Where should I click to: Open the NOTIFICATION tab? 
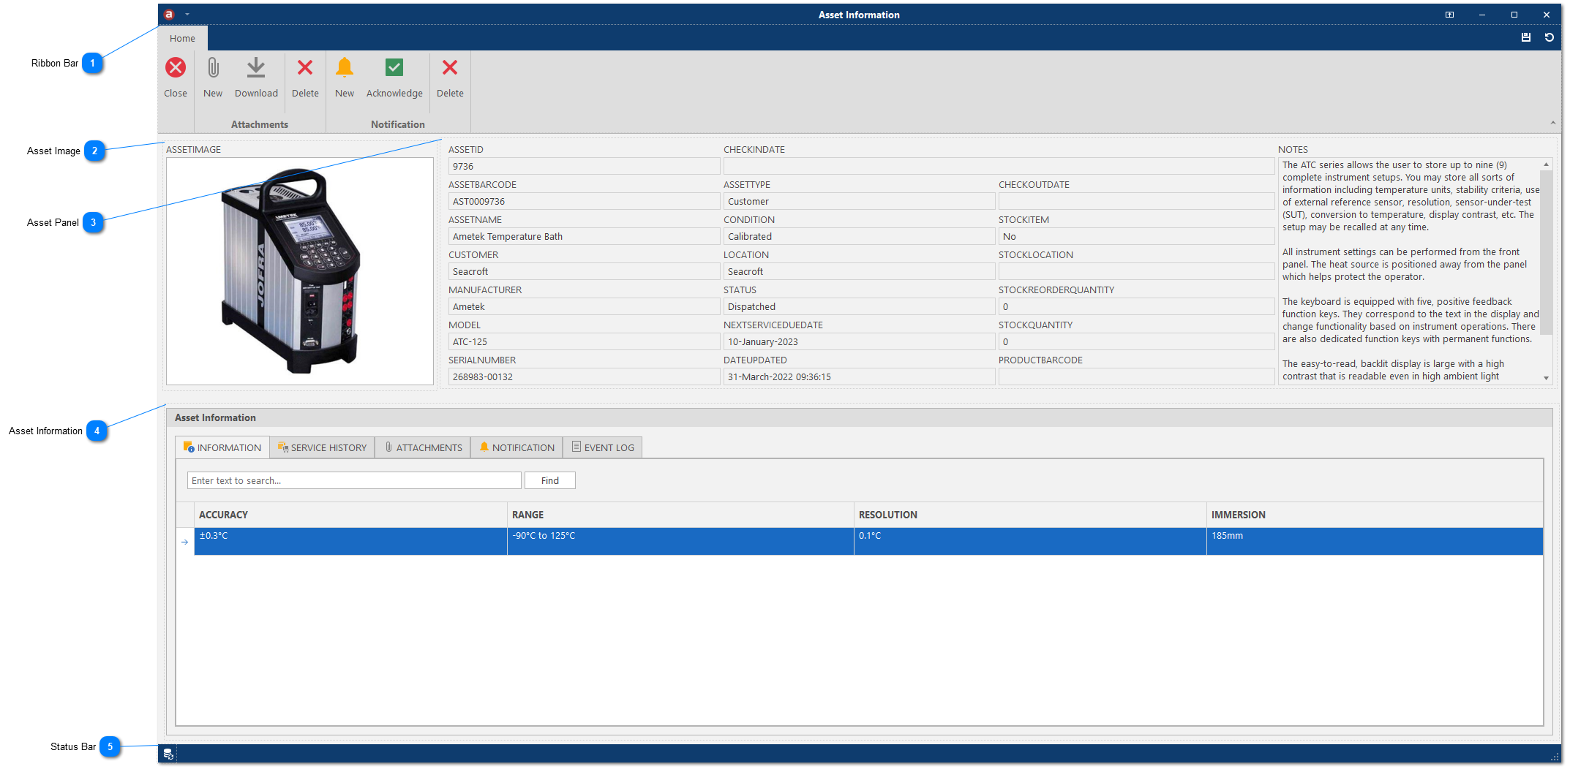517,447
